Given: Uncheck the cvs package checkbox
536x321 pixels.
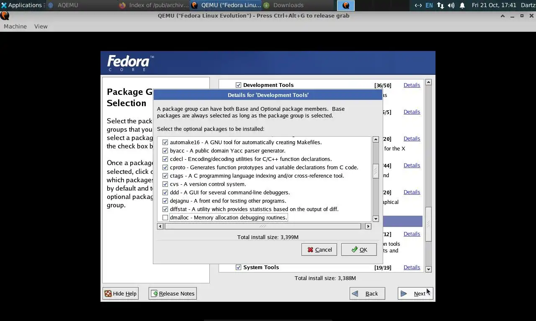Looking at the screenshot, I should [165, 184].
